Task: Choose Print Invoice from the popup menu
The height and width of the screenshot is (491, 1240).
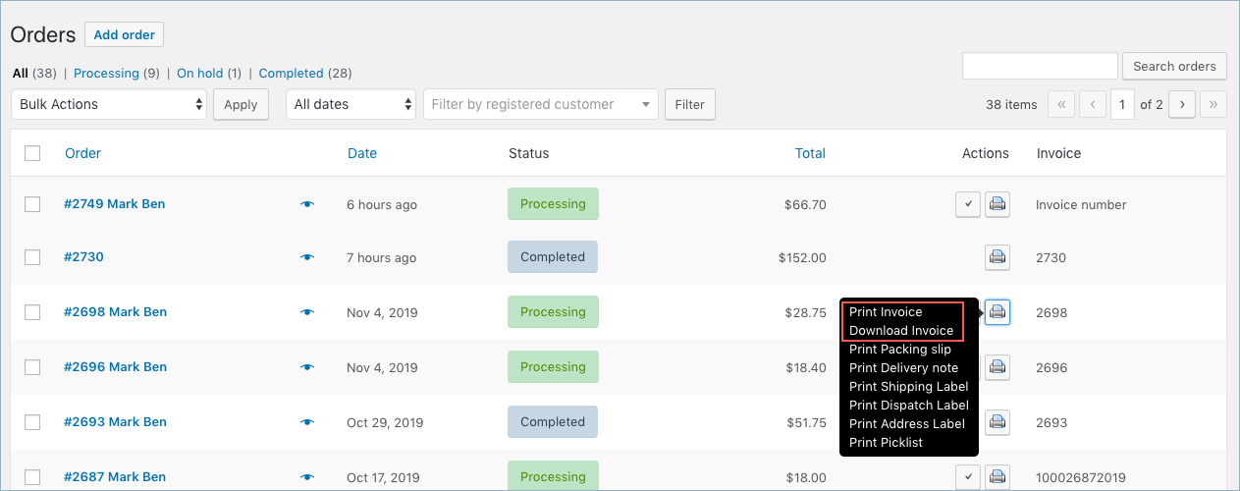Action: [886, 312]
